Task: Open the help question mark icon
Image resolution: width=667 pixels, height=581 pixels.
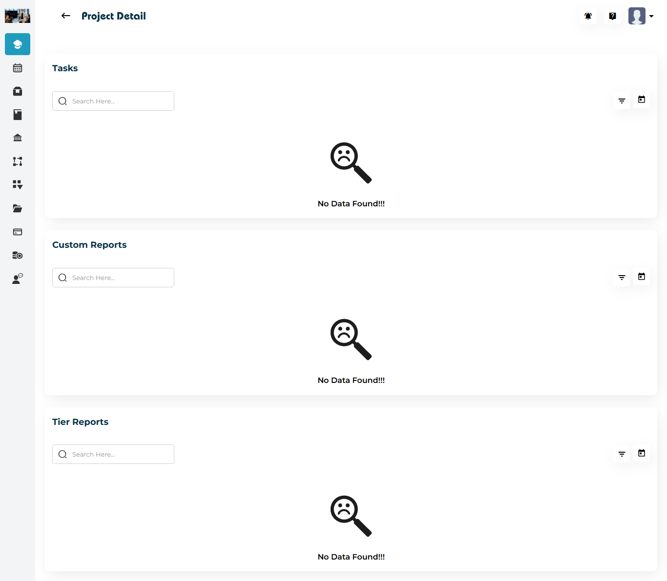Action: (x=612, y=16)
